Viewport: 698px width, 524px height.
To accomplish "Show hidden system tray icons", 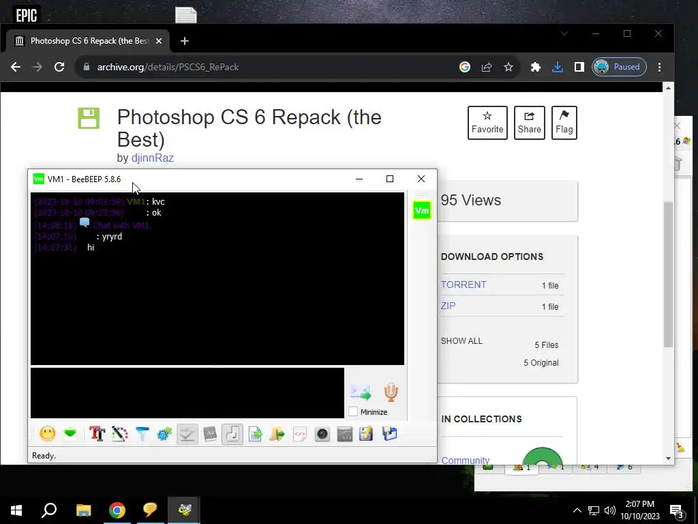I will tap(577, 510).
